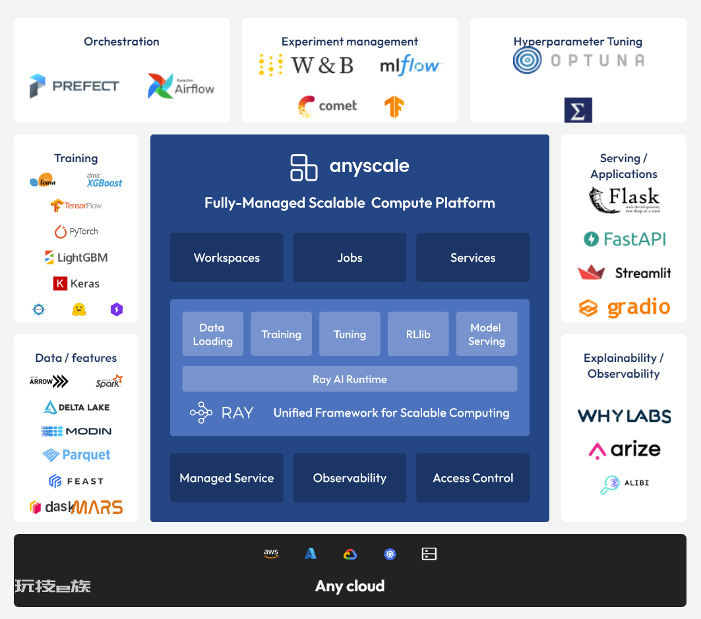Select the purple hexagon lightning icon

coord(117,309)
